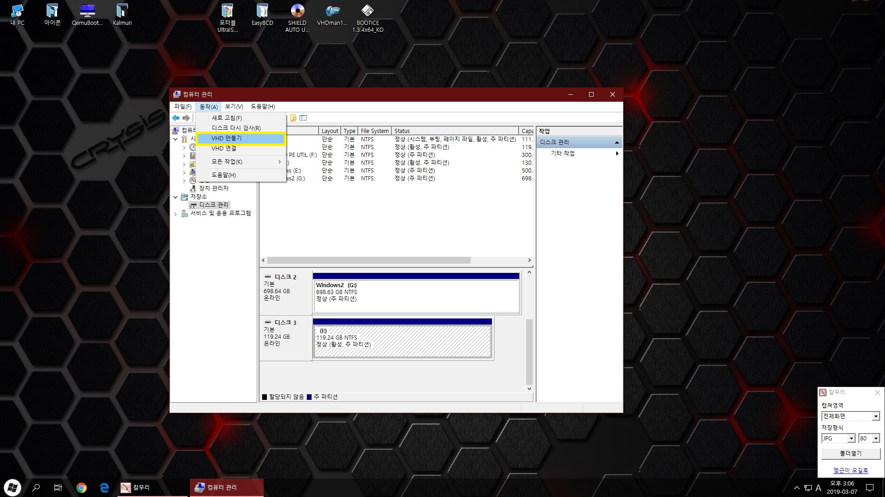The image size is (885, 497).
Task: Open the 아이콘 desktop shortcut
Action: tap(52, 14)
